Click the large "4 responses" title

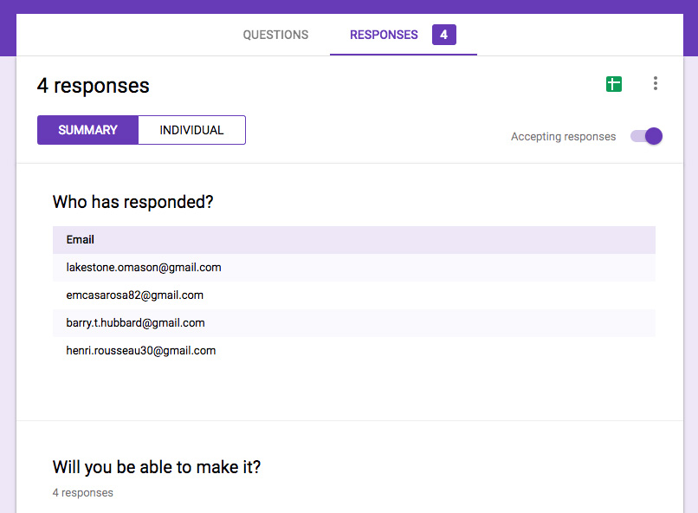94,86
